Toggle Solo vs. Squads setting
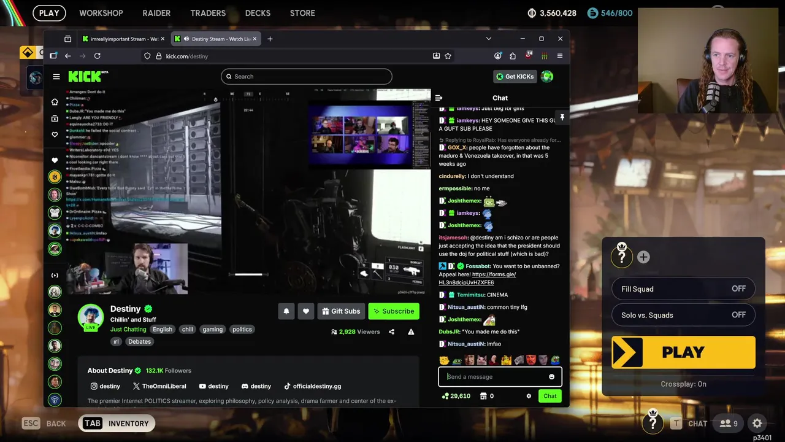The image size is (785, 442). pyautogui.click(x=684, y=315)
